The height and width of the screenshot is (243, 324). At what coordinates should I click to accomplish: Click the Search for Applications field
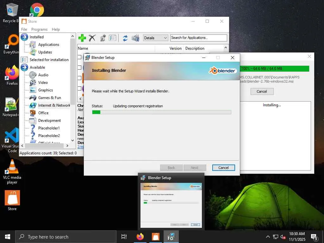click(x=199, y=38)
